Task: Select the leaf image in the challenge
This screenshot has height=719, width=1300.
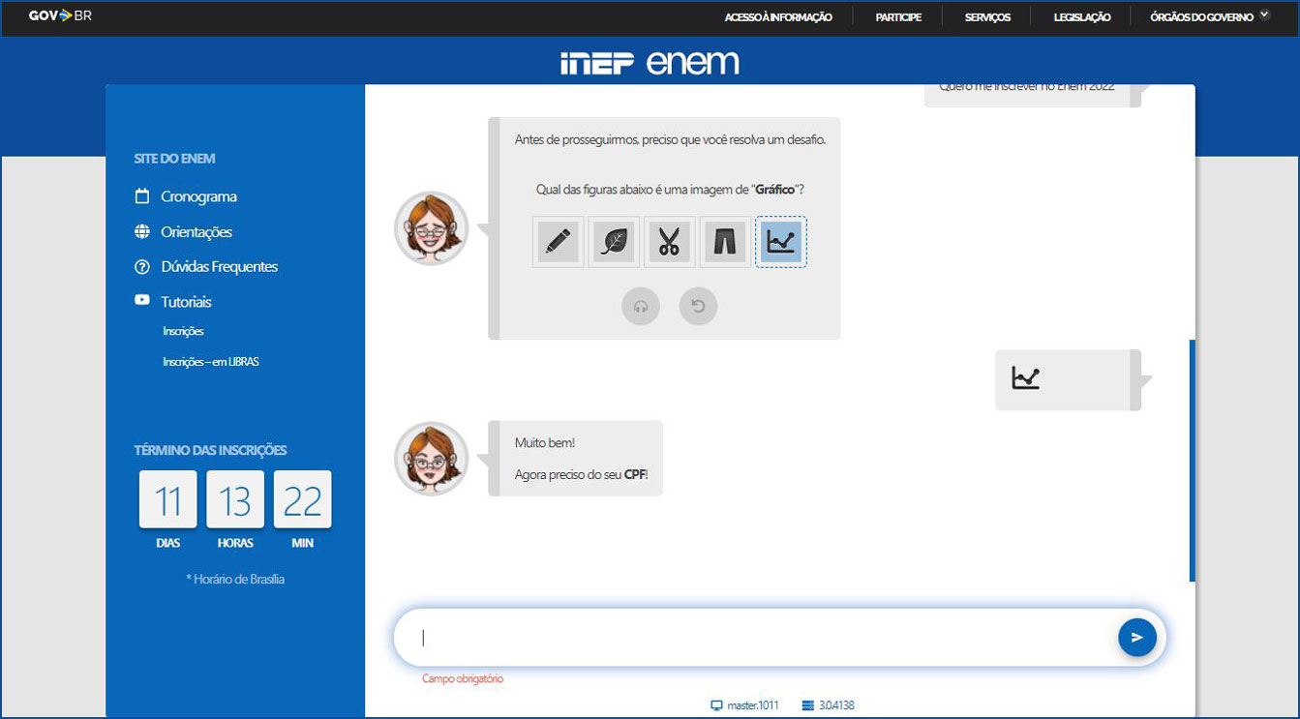Action: click(614, 242)
